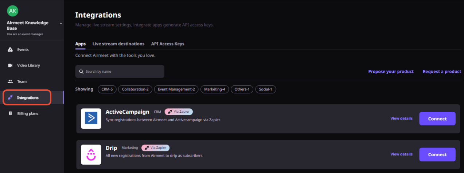This screenshot has width=464, height=173.
Task: Toggle the Collaboration-2 filter chip
Action: pos(135,89)
